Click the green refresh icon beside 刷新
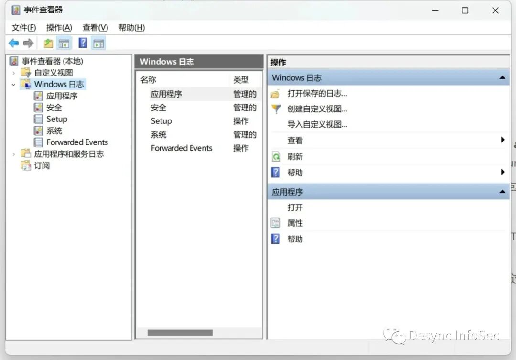 coord(276,156)
